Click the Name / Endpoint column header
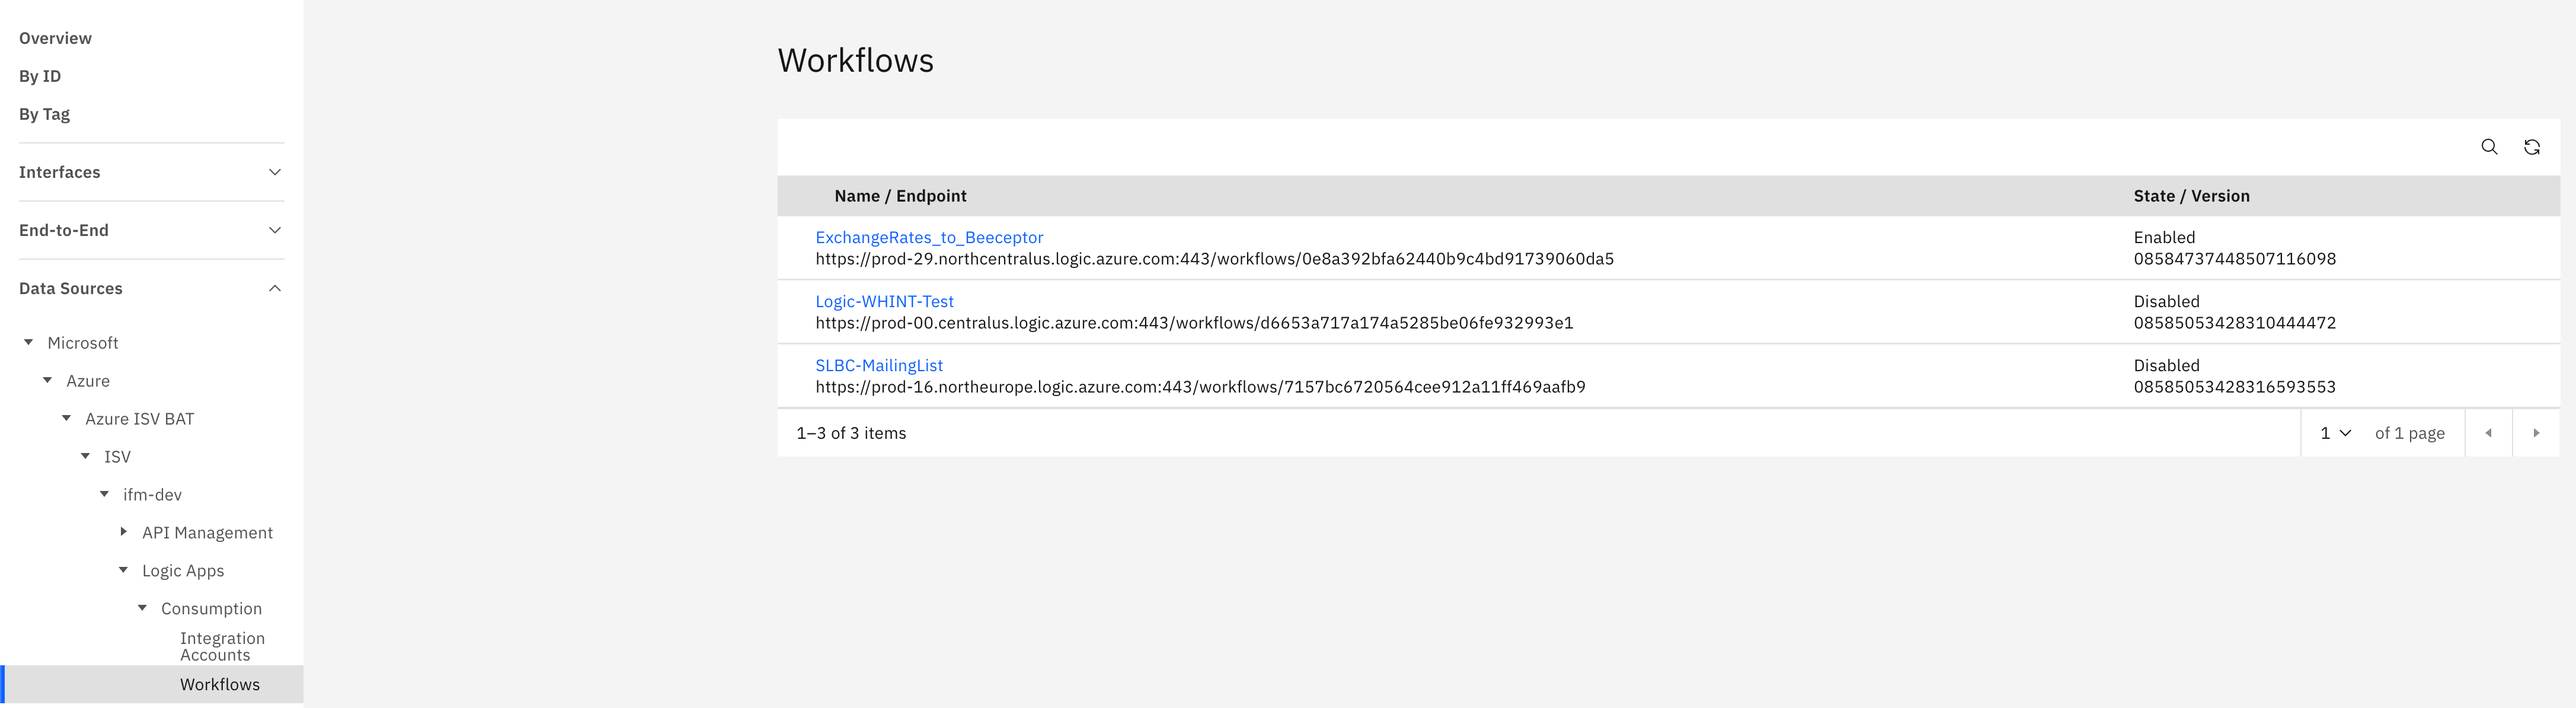Image resolution: width=2576 pixels, height=708 pixels. coord(900,196)
